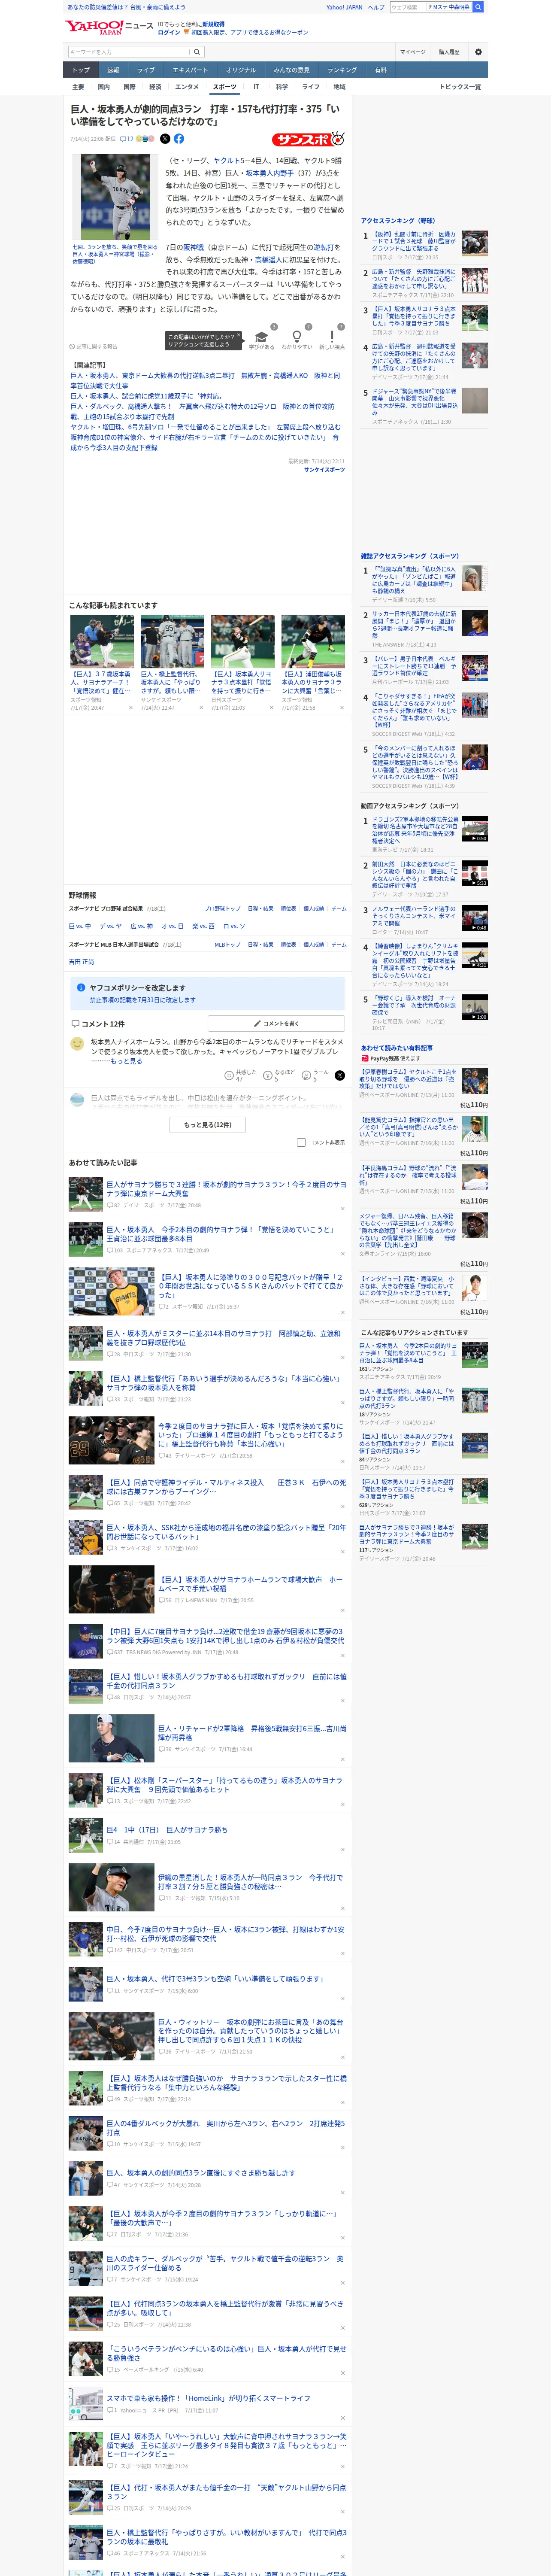Image resolution: width=551 pixels, height=2576 pixels.
Task: Open the 巨 vs. 中 game result
Action: [x=79, y=926]
